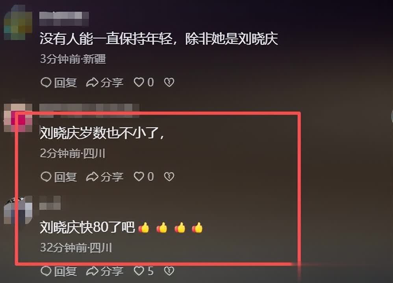Like the comment 刘晓庆岁数也不小了
This screenshot has width=393, height=283.
point(144,176)
